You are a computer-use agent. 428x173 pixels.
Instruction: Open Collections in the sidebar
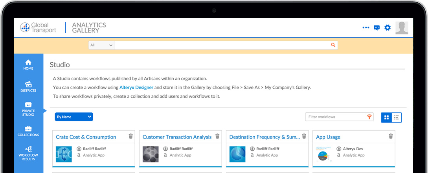click(28, 131)
